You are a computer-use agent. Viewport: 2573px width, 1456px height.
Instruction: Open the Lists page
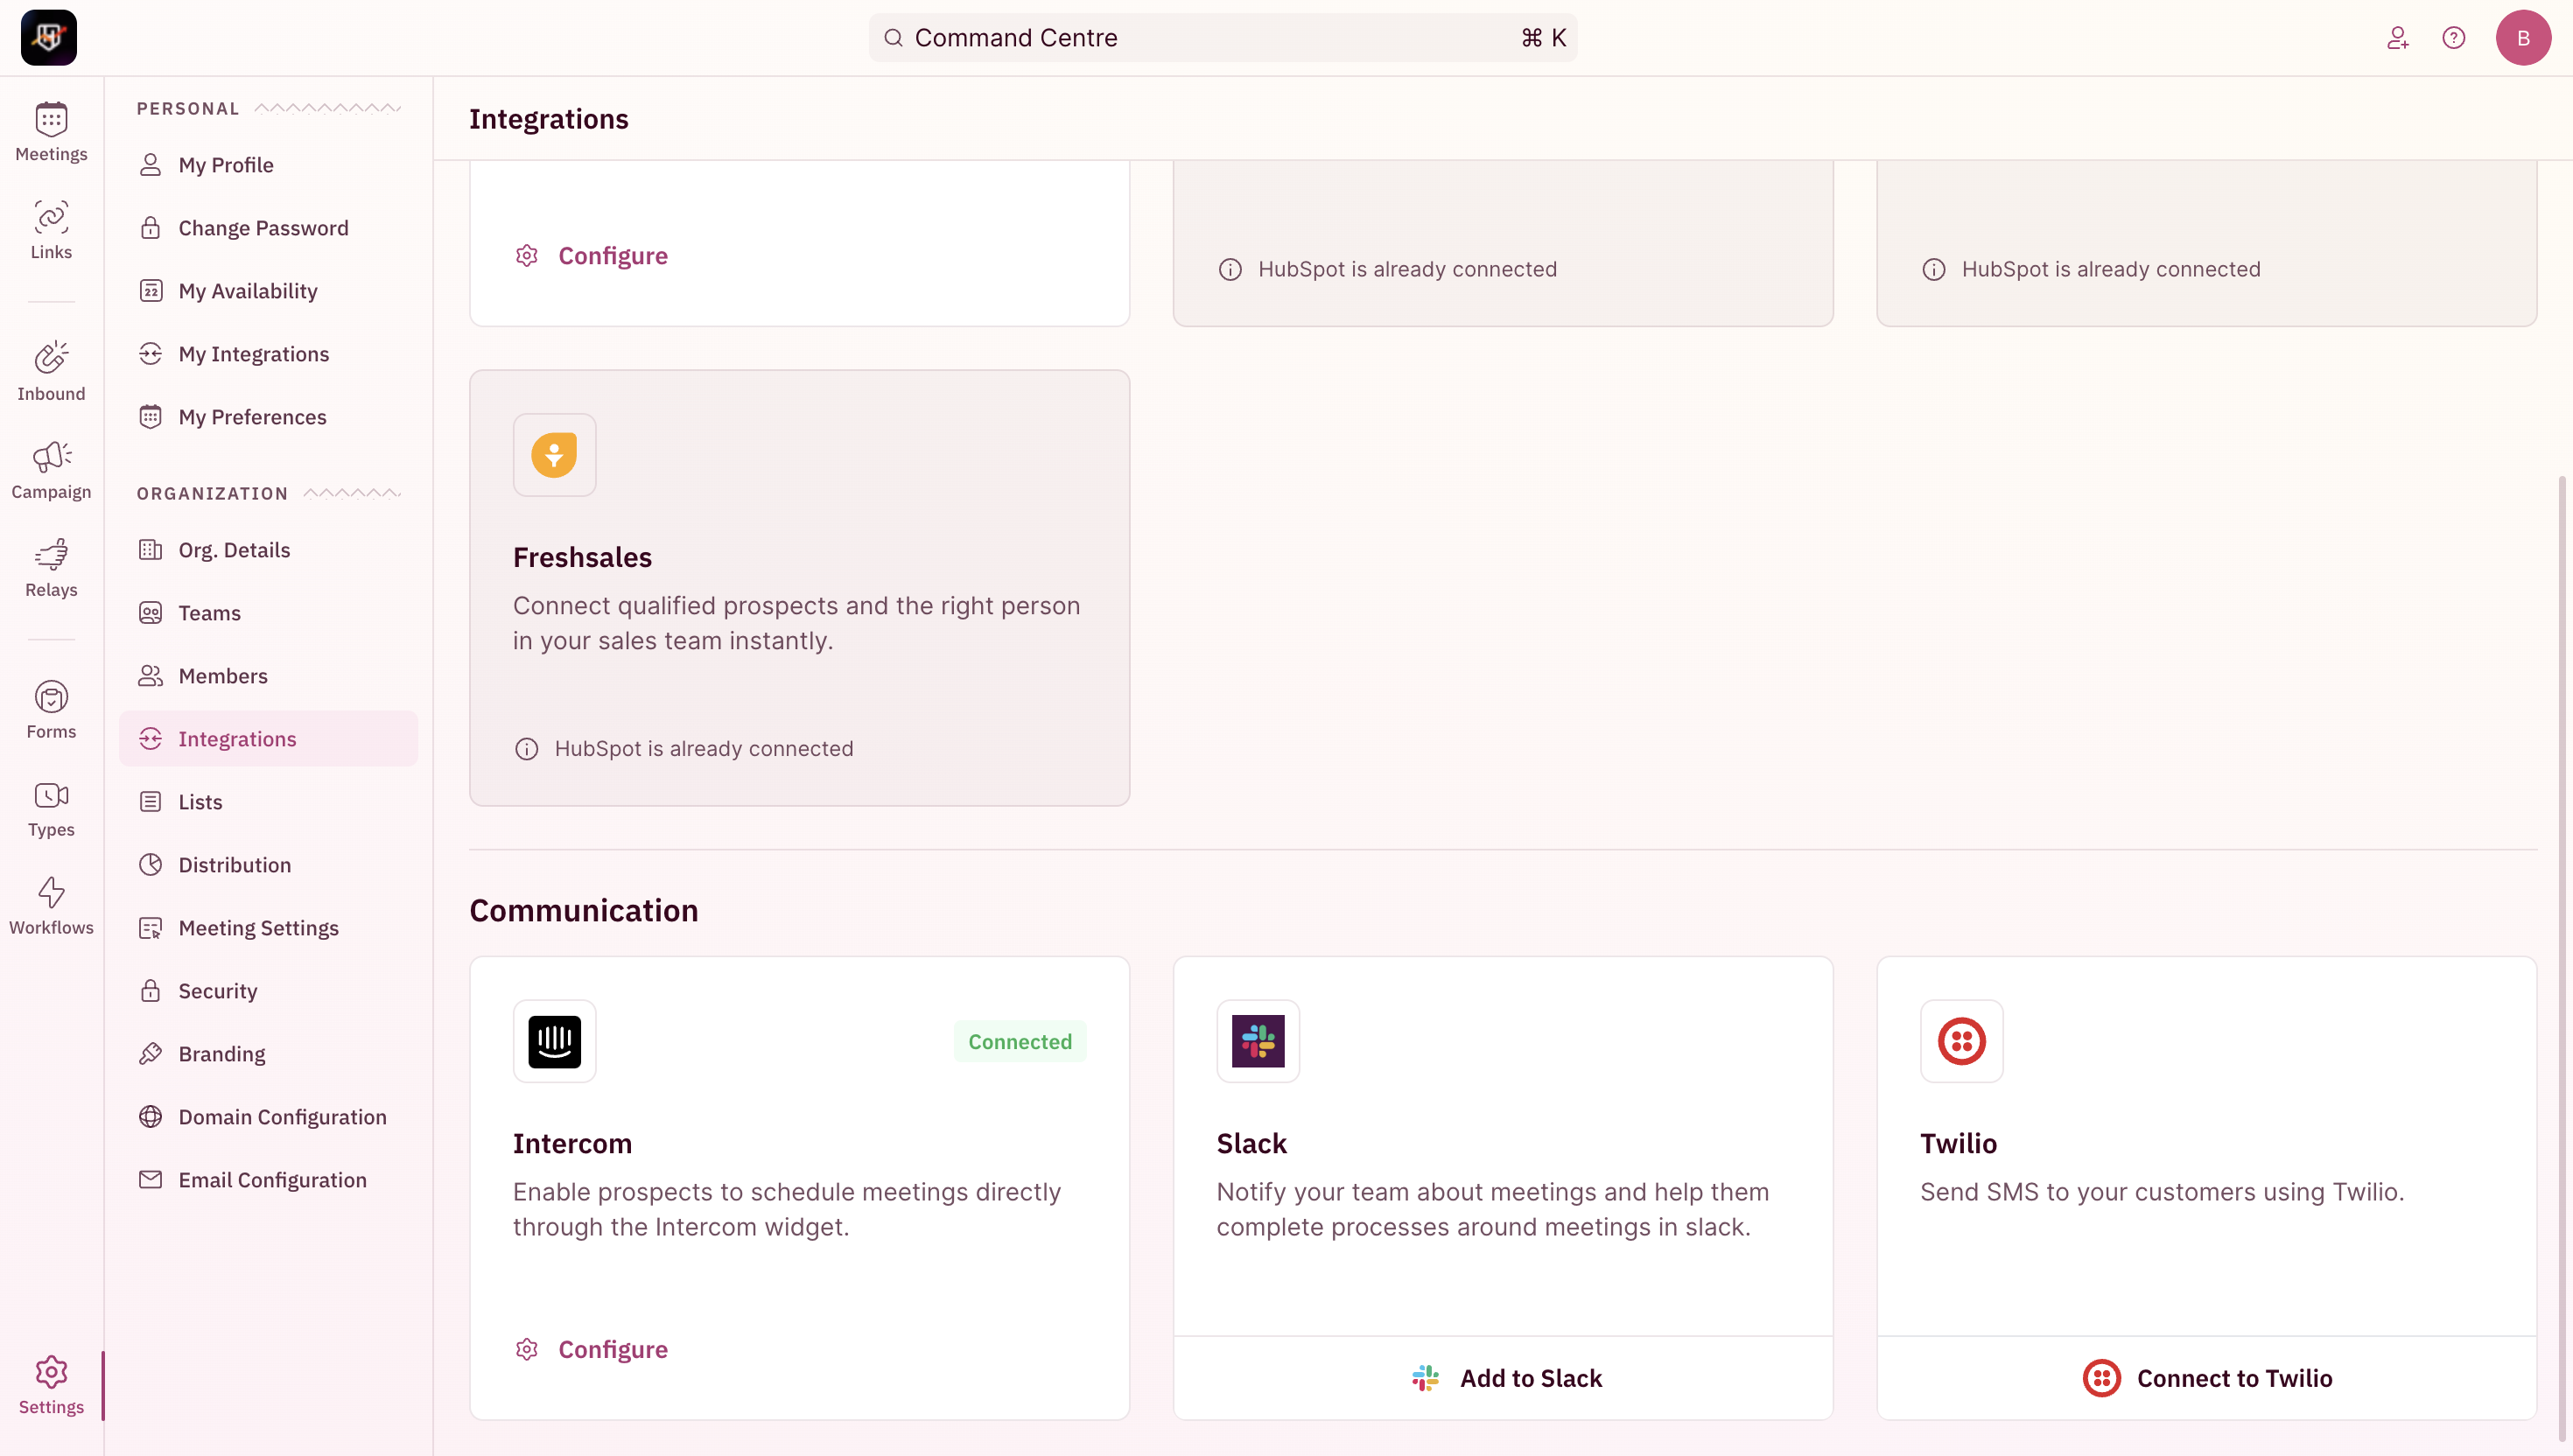tap(268, 802)
